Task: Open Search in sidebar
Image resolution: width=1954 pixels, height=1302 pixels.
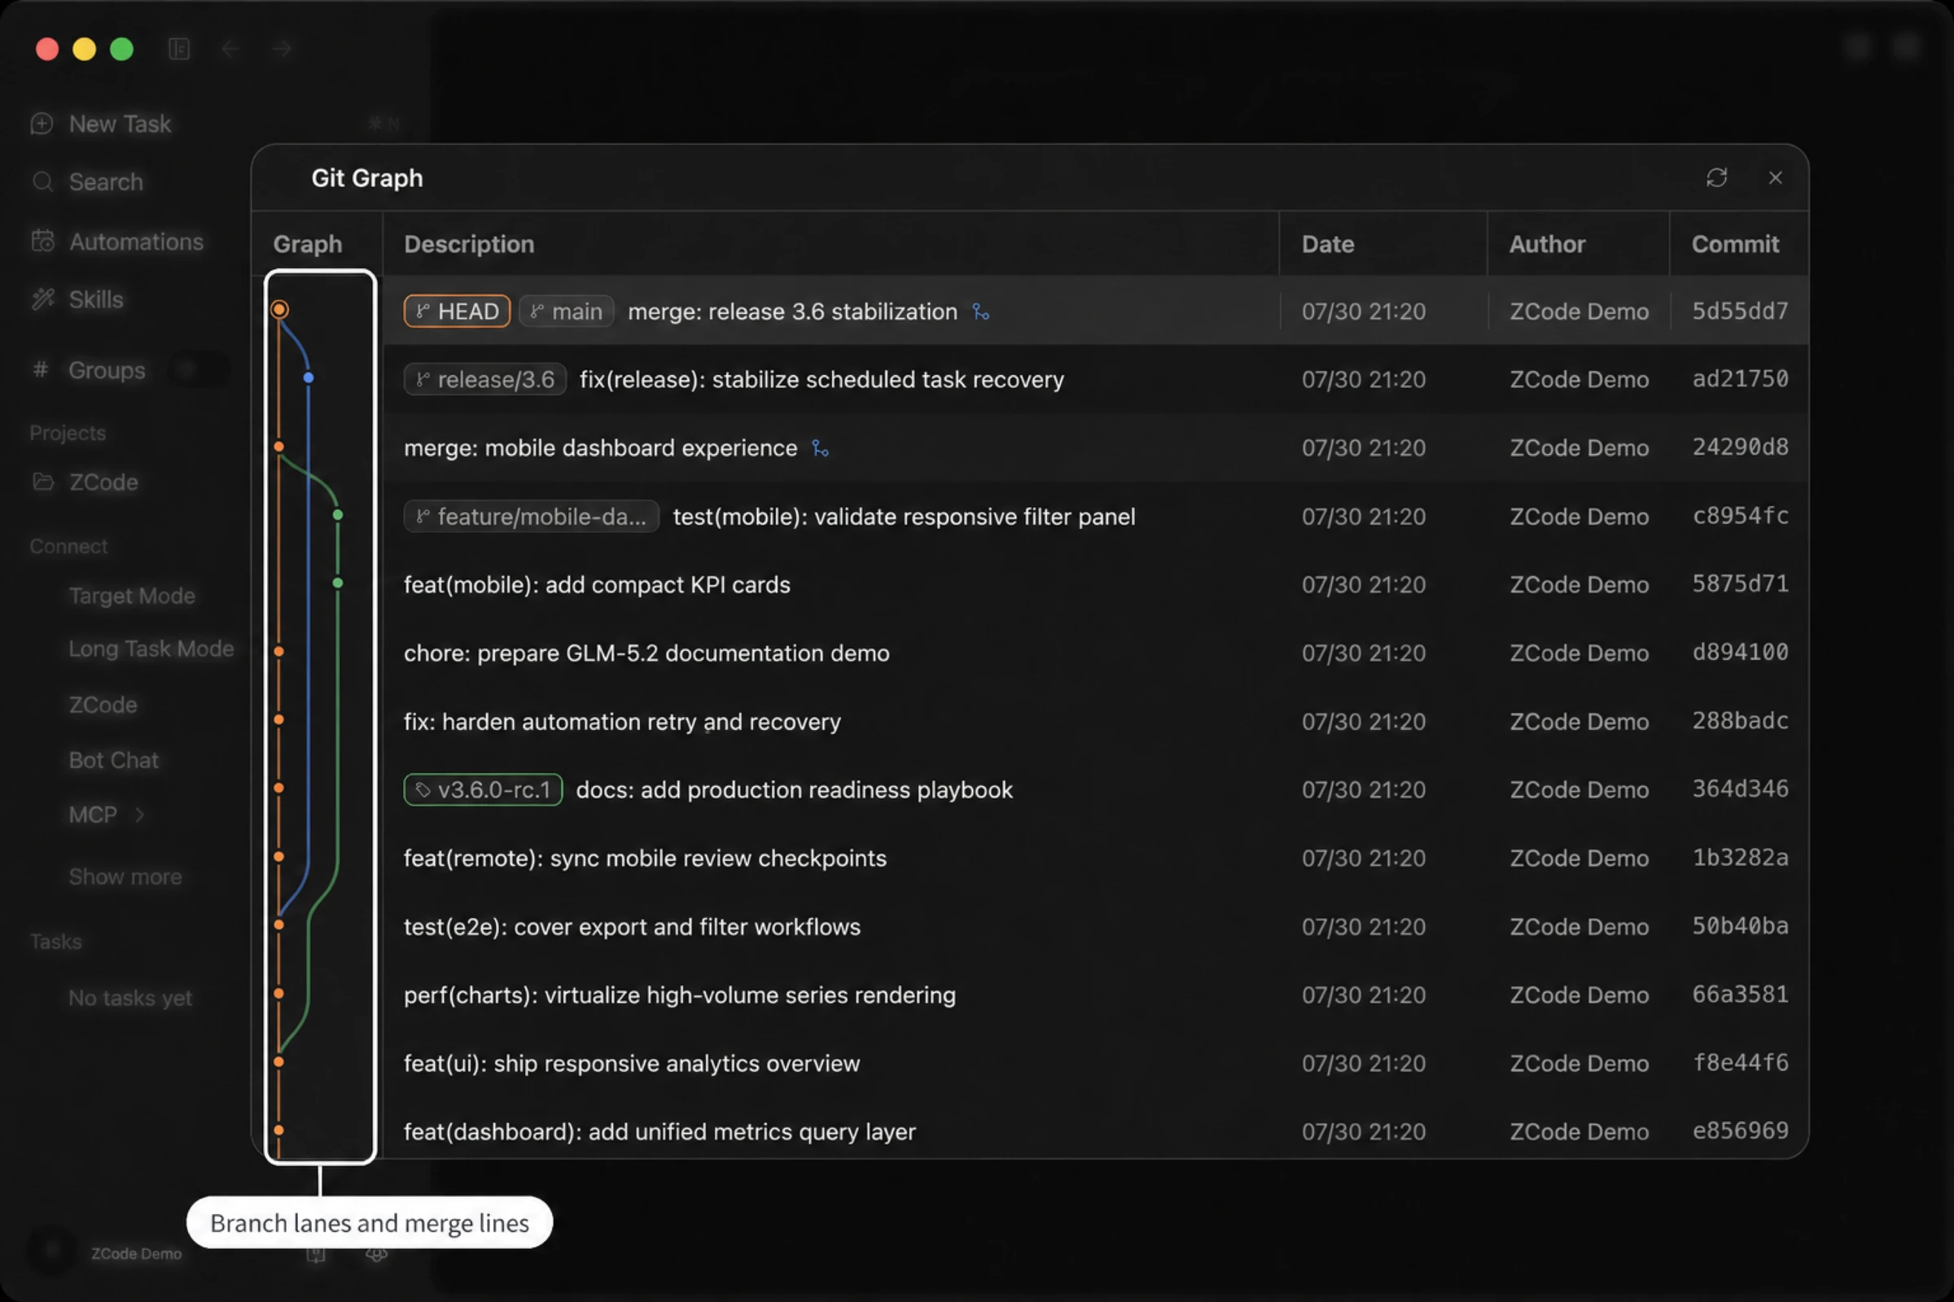Action: 106,181
